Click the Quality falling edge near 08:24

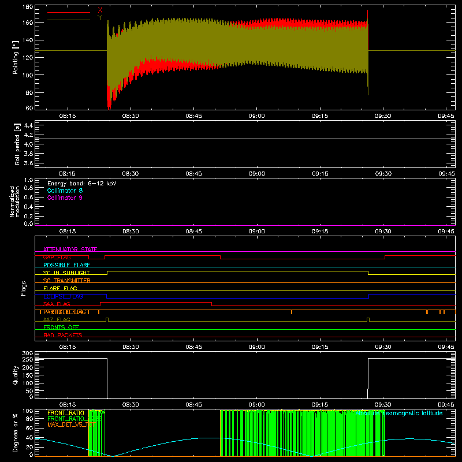coord(107,378)
